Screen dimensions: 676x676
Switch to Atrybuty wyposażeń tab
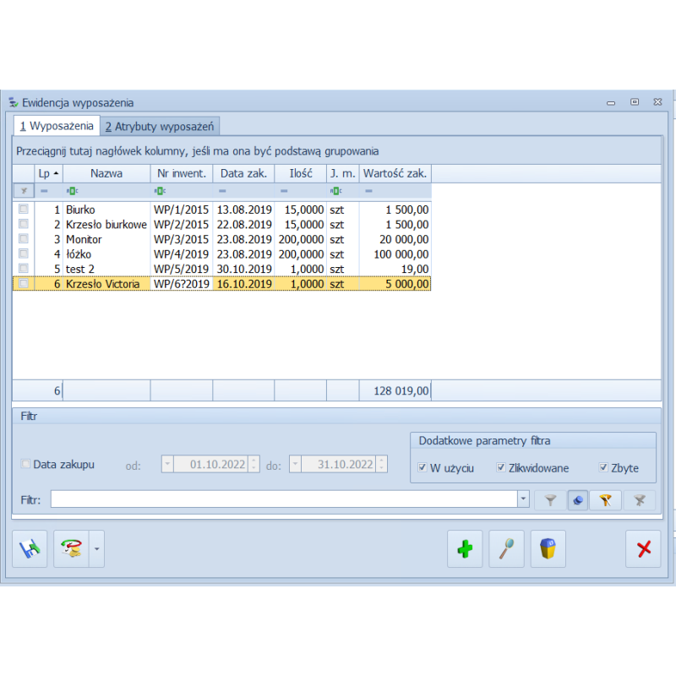(161, 127)
